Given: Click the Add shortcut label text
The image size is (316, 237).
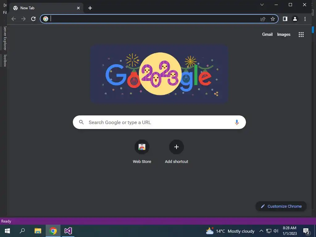Looking at the screenshot, I should tap(176, 161).
